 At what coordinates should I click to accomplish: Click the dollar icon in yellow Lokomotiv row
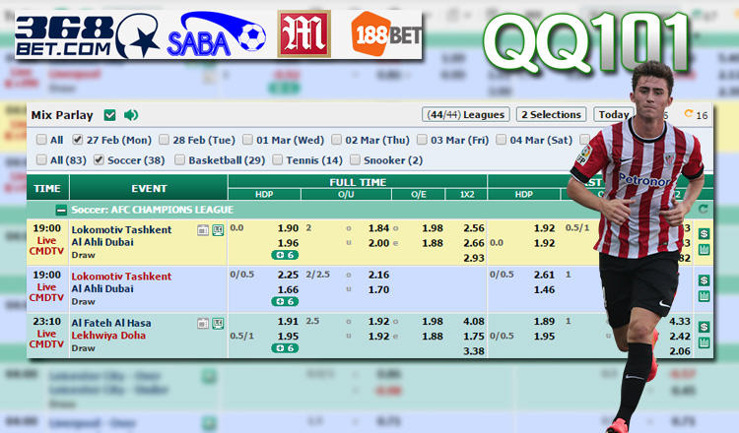click(x=704, y=234)
